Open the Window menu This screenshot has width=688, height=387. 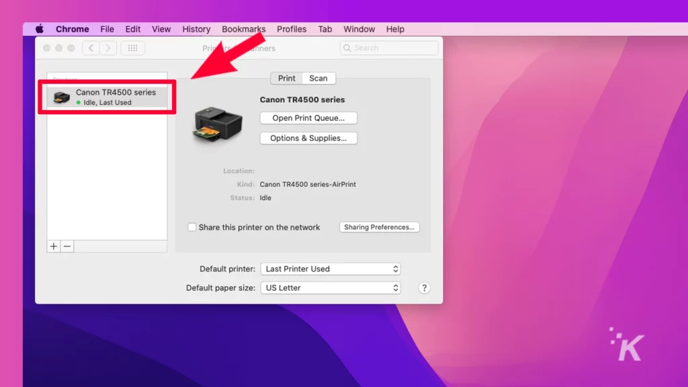pyautogui.click(x=359, y=29)
